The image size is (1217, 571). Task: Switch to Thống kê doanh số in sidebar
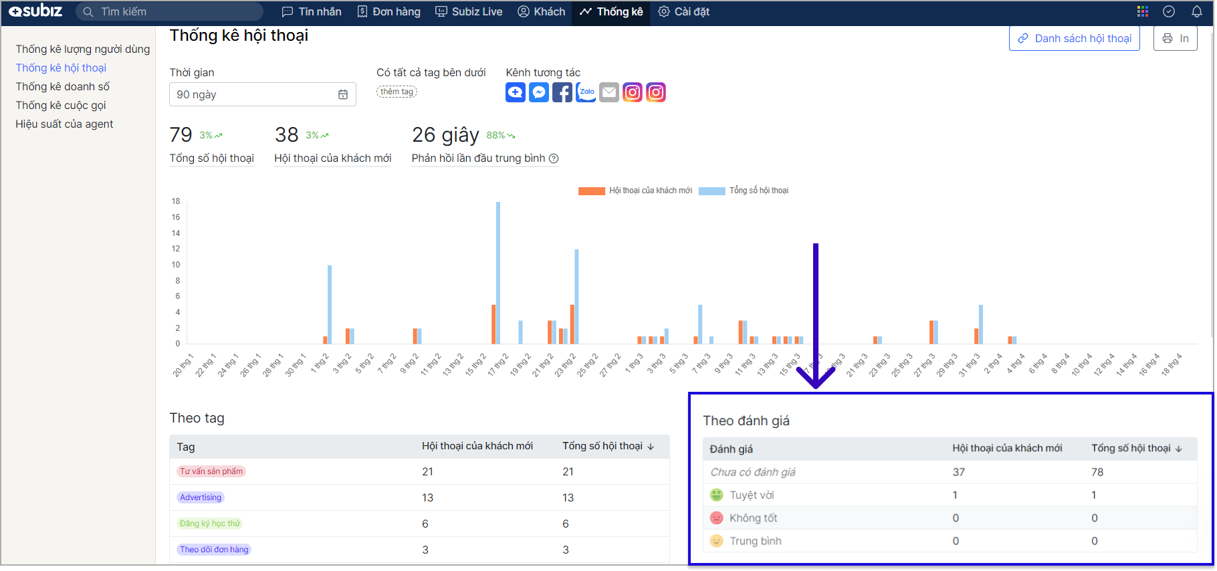pyautogui.click(x=63, y=86)
